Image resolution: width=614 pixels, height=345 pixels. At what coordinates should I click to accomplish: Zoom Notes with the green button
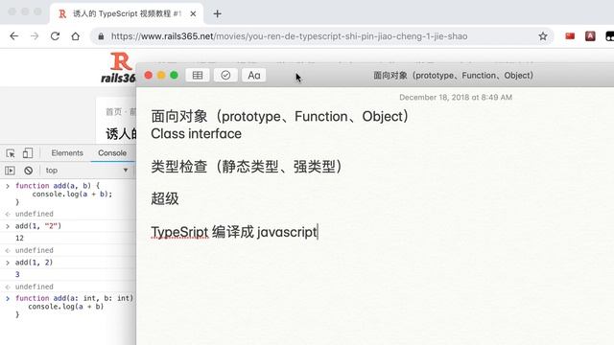pyautogui.click(x=175, y=75)
